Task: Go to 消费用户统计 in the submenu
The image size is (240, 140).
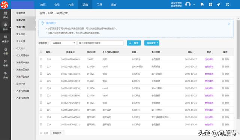Action: [x=22, y=63]
